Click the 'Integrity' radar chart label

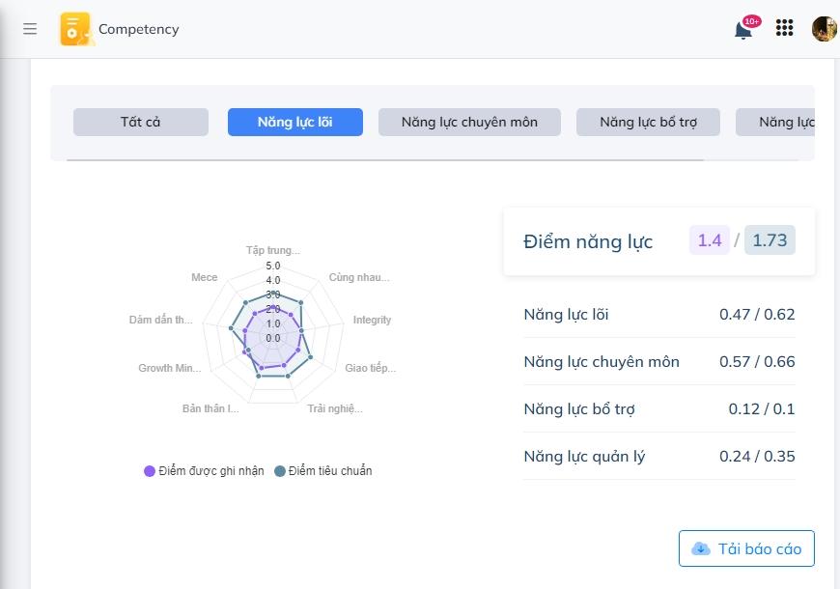(x=372, y=320)
